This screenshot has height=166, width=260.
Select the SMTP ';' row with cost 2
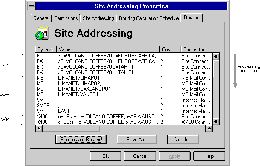click(x=124, y=106)
